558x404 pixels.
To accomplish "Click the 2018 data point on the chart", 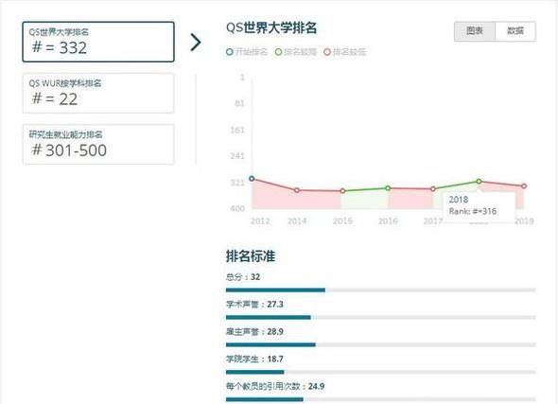I will tap(479, 181).
